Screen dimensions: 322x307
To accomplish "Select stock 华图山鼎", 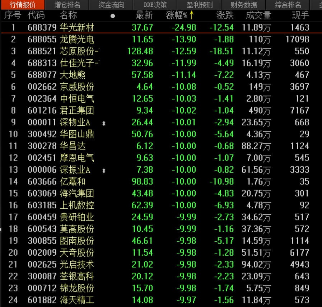I will tap(77, 134).
